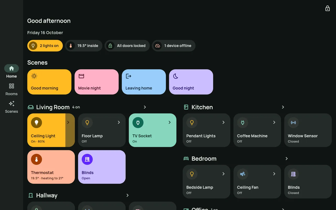Click the padlock icon in doors chip
This screenshot has height=210, width=336.
110,46
